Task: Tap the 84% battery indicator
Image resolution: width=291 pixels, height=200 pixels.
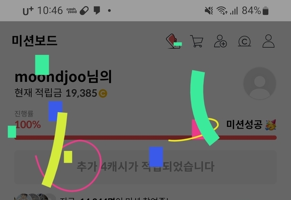Action: 255,10
